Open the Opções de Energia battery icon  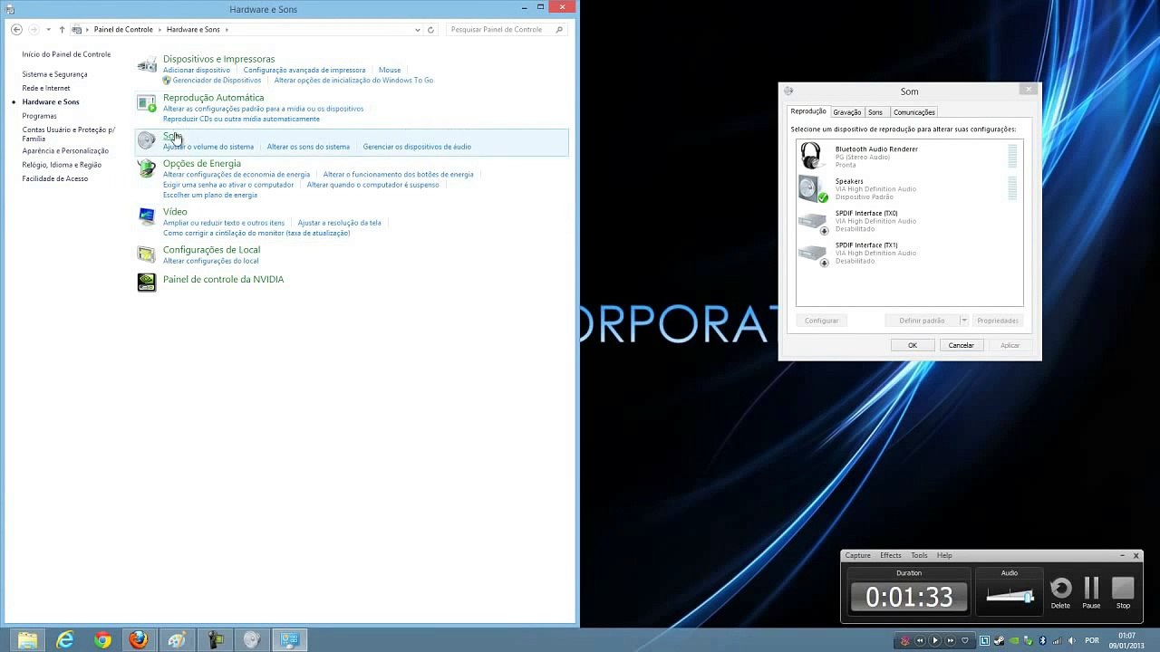click(146, 168)
